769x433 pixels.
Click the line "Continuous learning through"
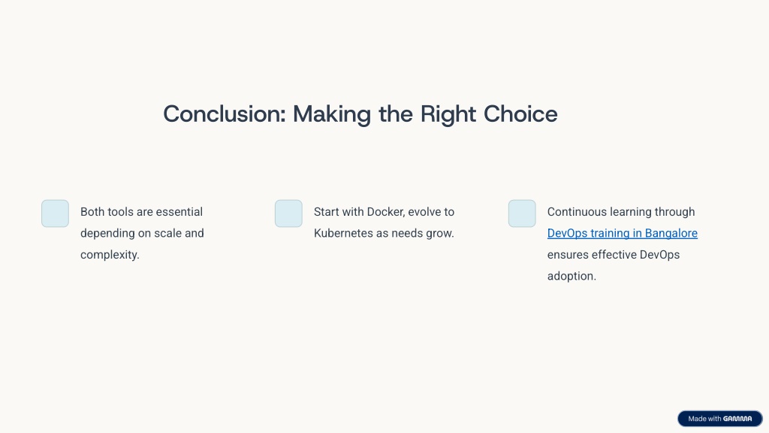click(621, 211)
